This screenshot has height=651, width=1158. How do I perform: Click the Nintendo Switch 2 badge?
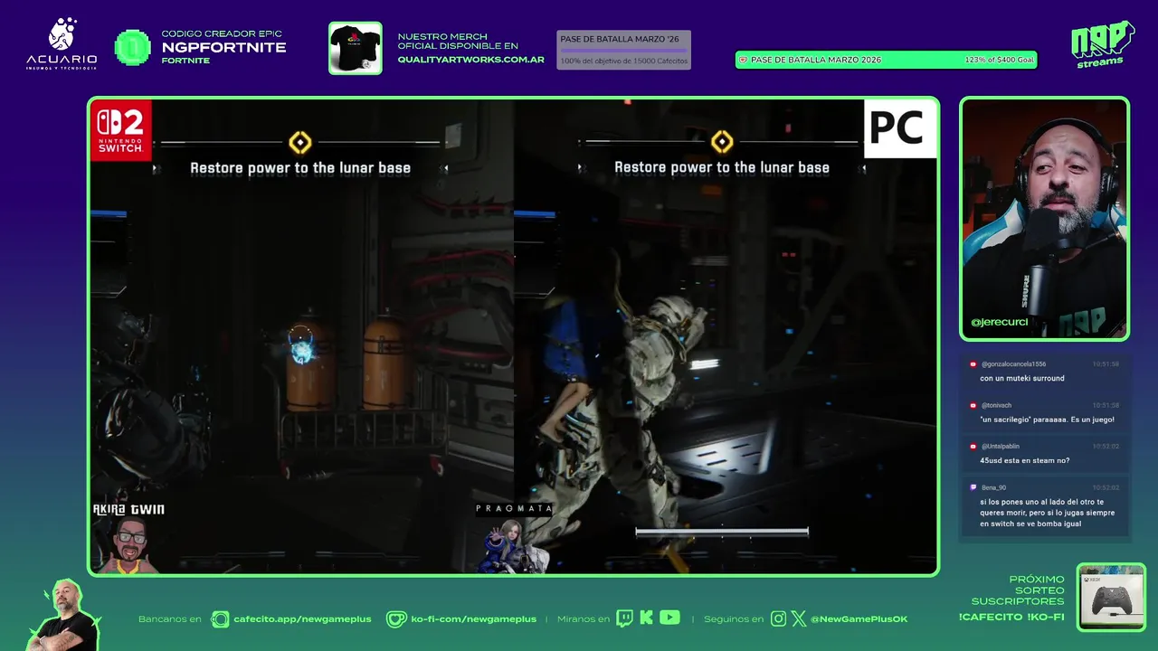click(120, 130)
